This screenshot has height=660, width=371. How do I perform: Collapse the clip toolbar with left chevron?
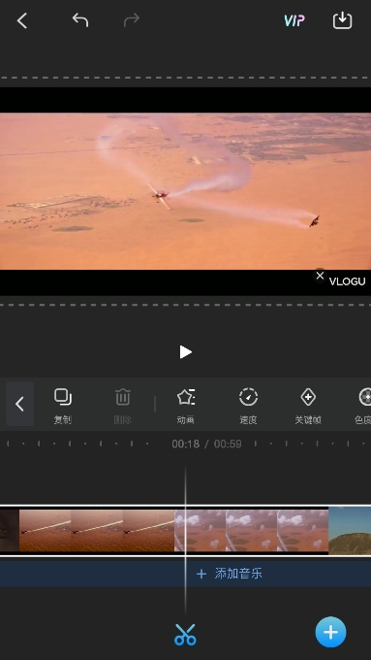[x=19, y=404]
